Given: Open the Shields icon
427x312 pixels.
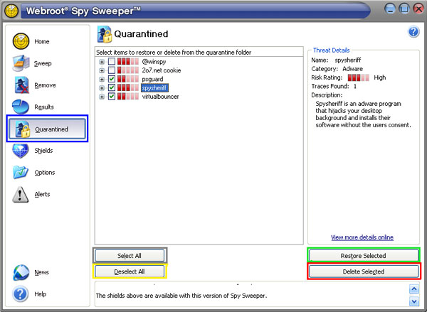Looking at the screenshot, I should (21, 151).
